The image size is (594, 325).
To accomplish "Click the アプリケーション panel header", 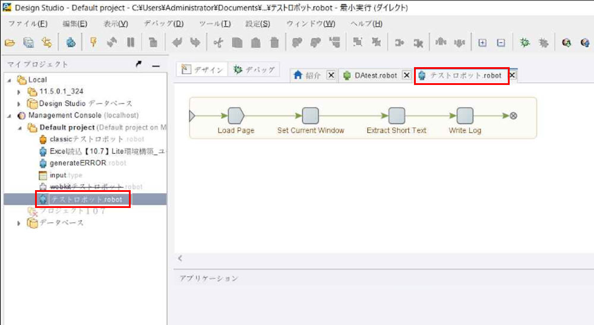I will tap(208, 279).
